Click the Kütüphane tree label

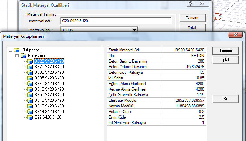(x=31, y=50)
